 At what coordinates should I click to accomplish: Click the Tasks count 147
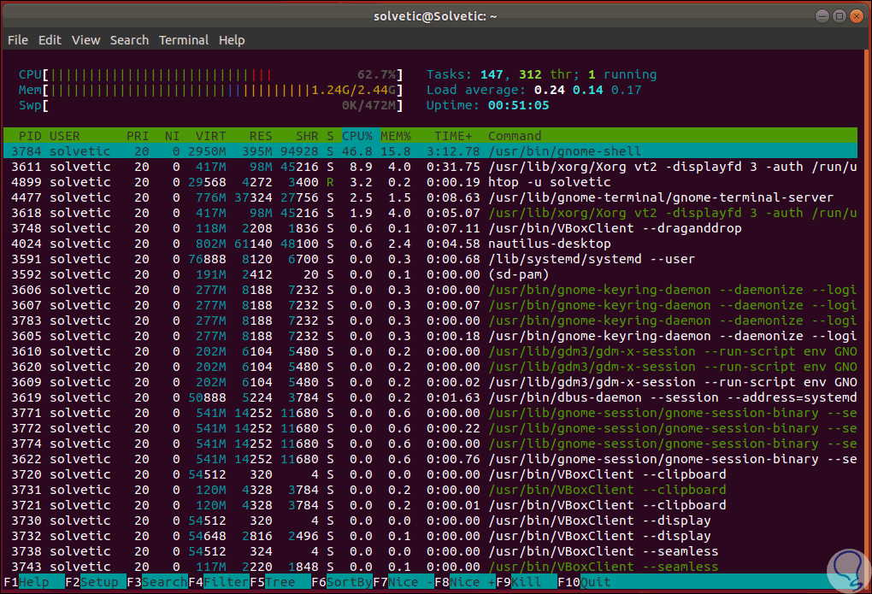pyautogui.click(x=492, y=74)
